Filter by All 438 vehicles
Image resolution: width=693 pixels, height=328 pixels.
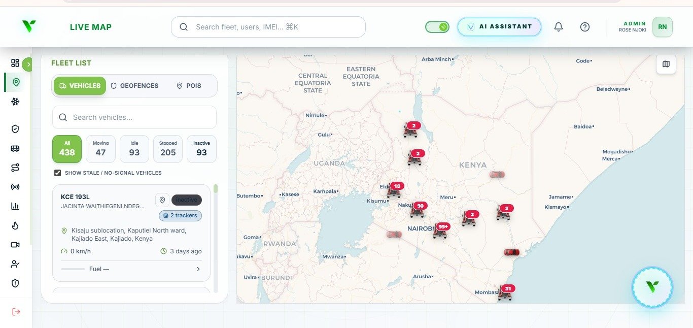point(67,149)
